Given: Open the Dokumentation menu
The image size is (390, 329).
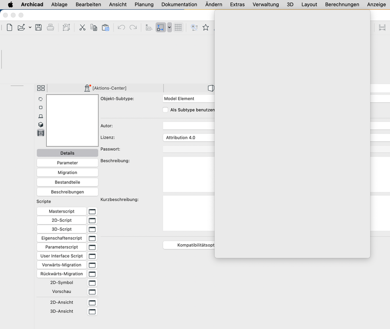Looking at the screenshot, I should 179,4.
